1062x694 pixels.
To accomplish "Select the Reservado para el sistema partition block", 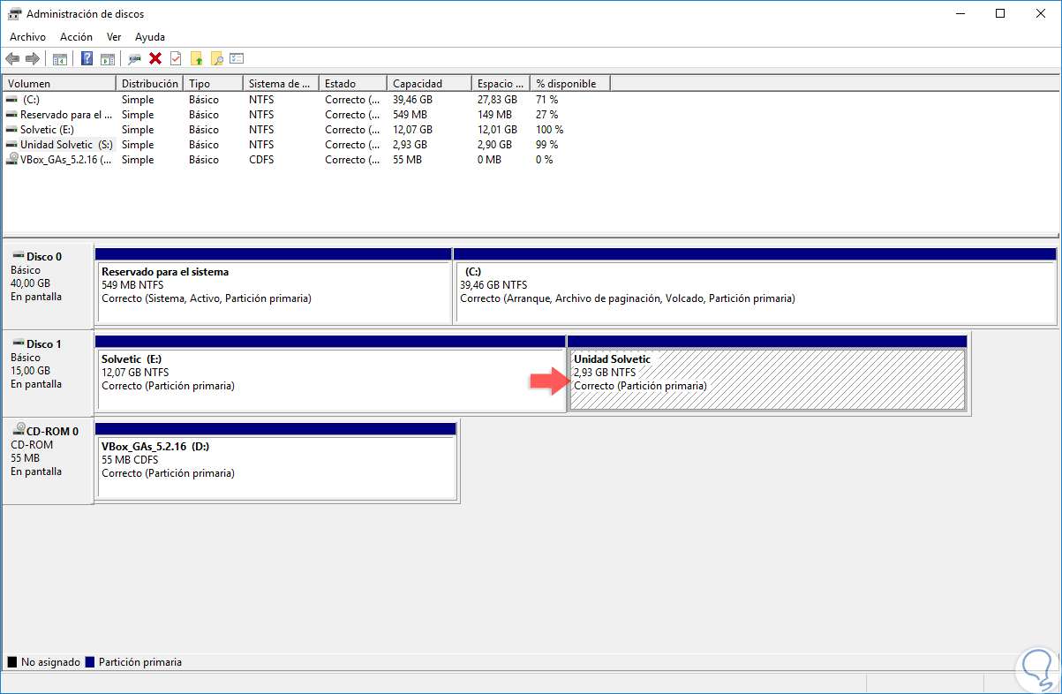I will pyautogui.click(x=274, y=286).
